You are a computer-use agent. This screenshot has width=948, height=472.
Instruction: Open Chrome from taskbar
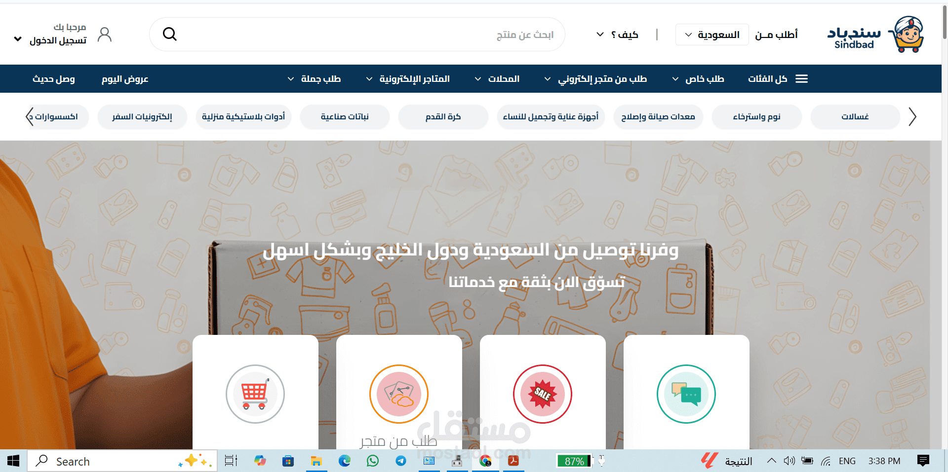(485, 461)
